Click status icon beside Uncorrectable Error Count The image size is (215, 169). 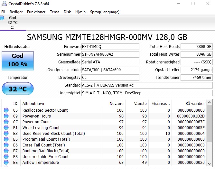click(6, 157)
